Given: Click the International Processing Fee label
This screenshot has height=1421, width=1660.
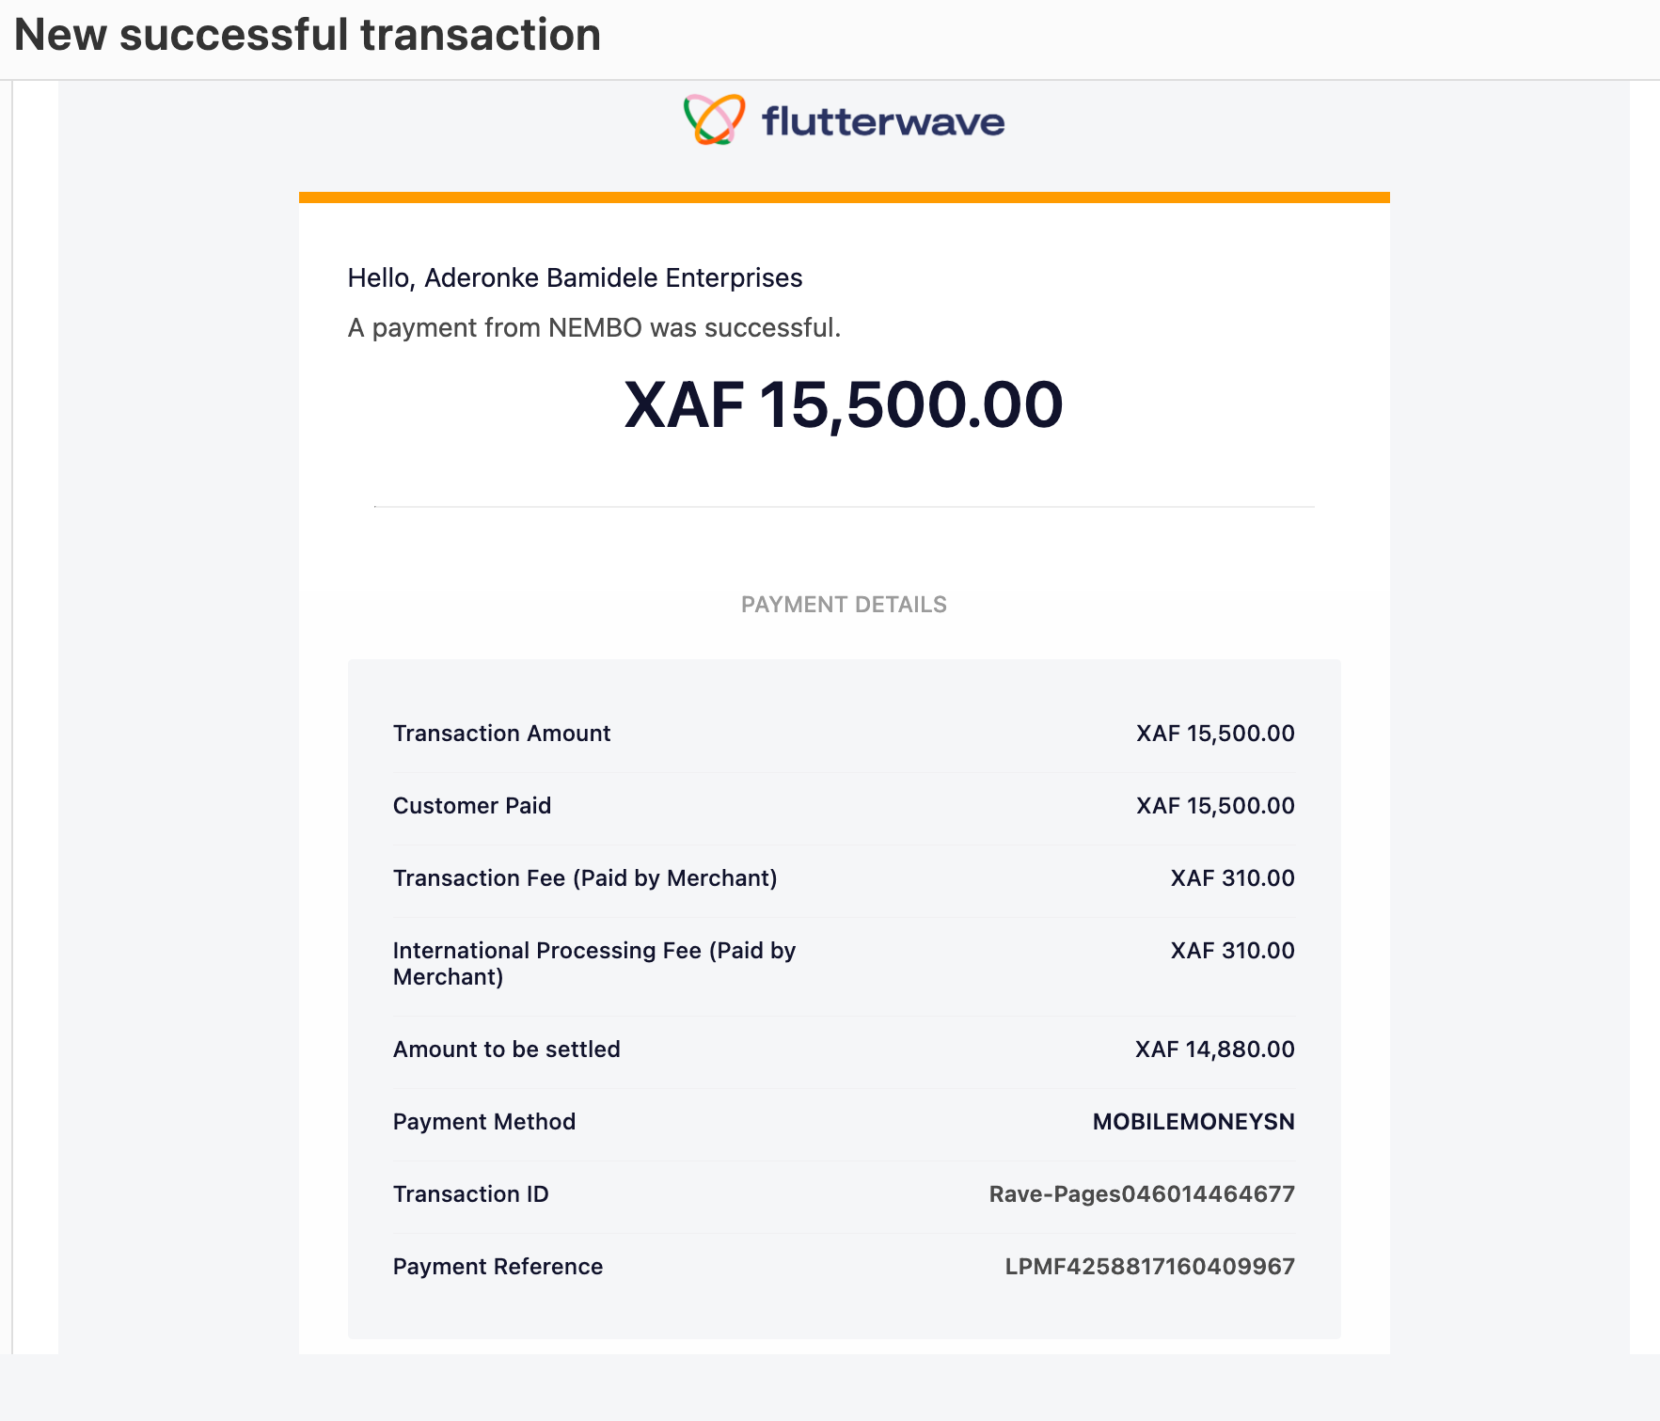Looking at the screenshot, I should 594,964.
